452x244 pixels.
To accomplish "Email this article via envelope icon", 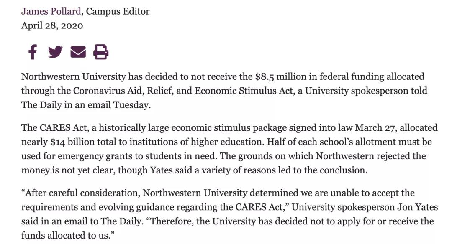I will point(78,52).
